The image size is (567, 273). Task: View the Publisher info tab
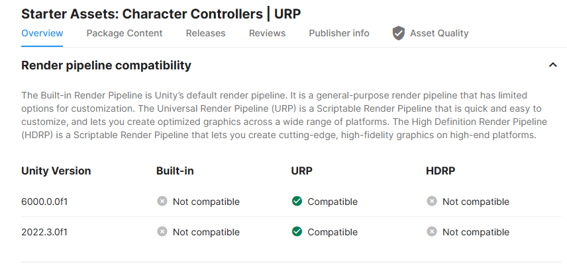tap(339, 33)
